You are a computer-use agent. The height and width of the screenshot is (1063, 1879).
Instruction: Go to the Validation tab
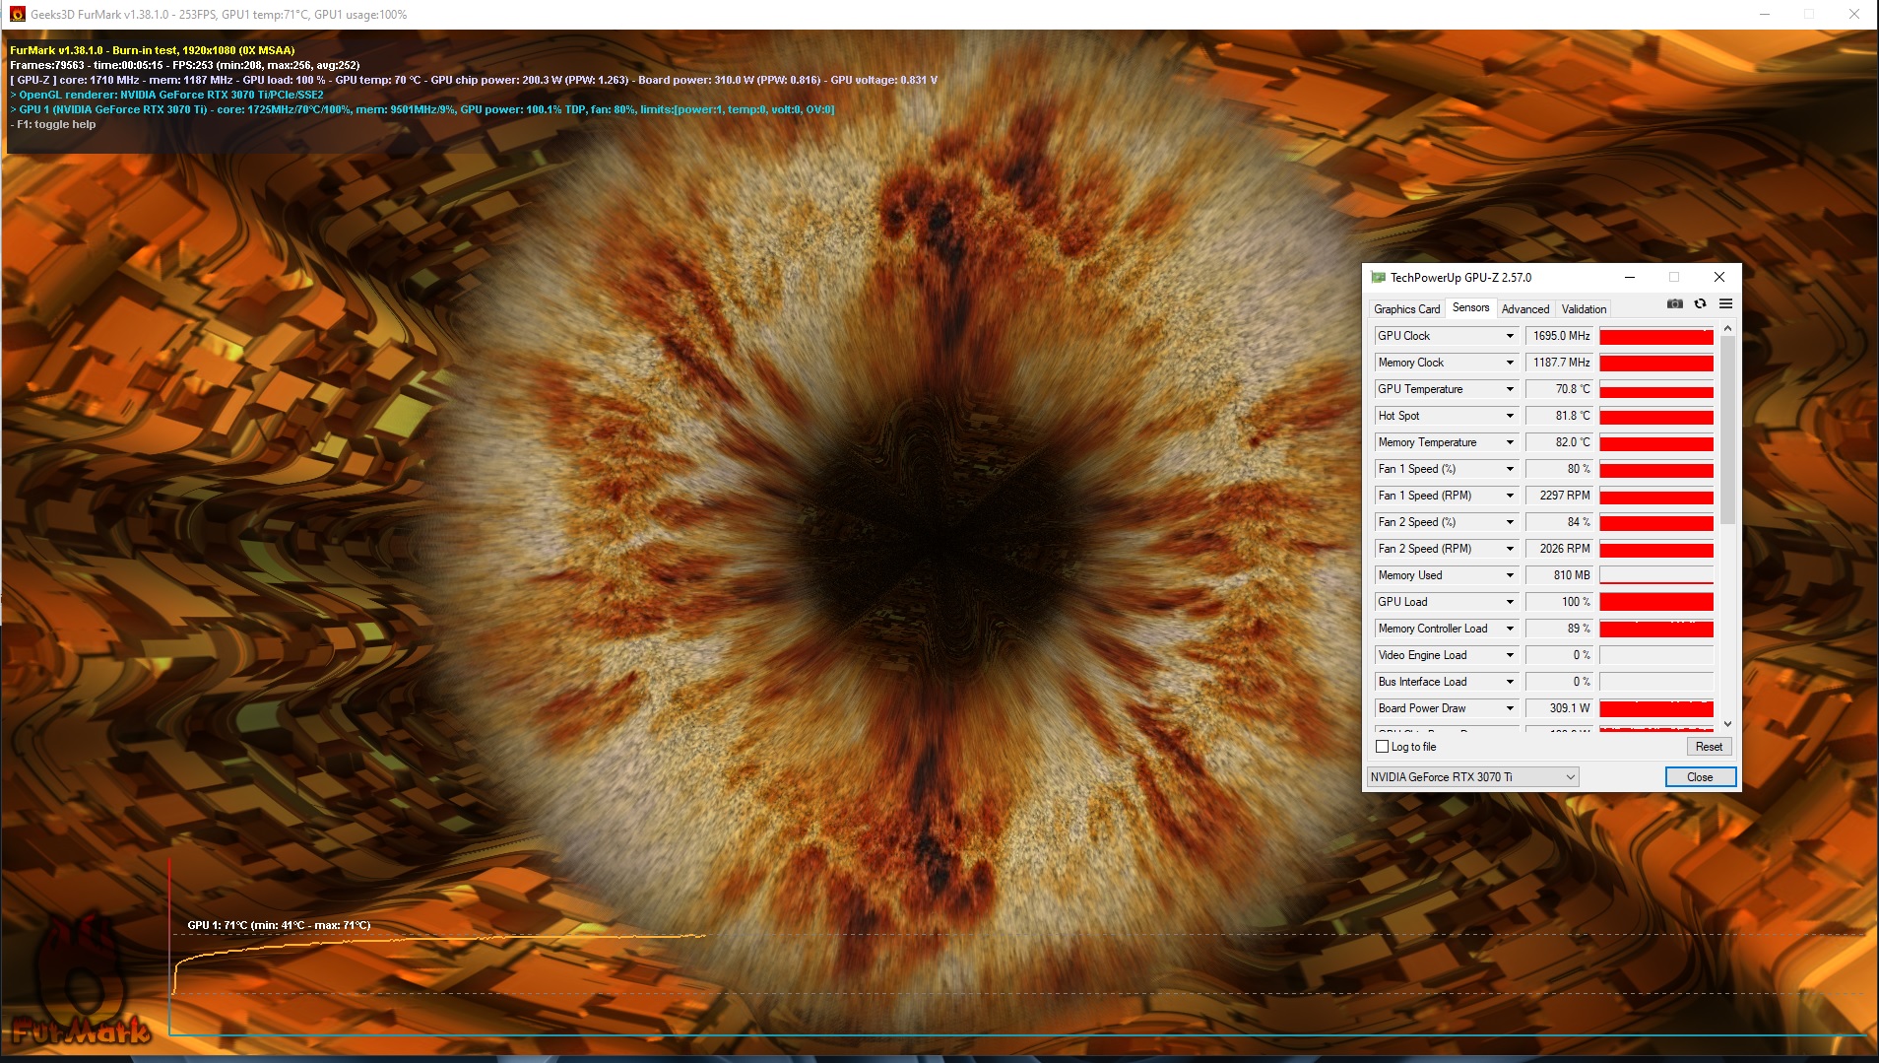coord(1584,309)
